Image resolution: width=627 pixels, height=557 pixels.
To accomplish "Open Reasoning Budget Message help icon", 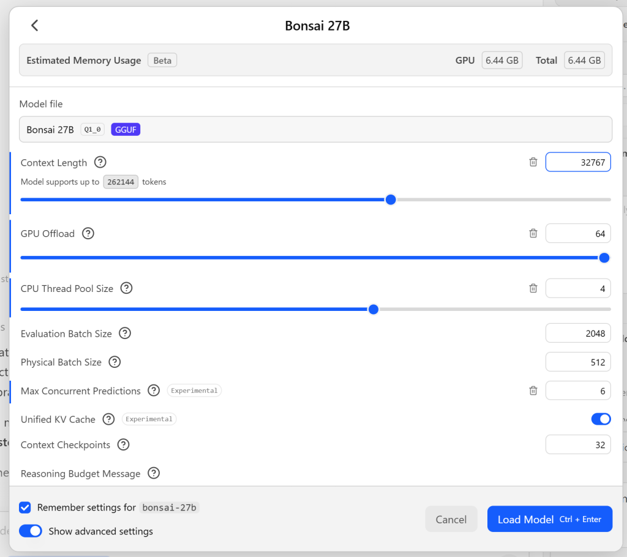I will (154, 473).
